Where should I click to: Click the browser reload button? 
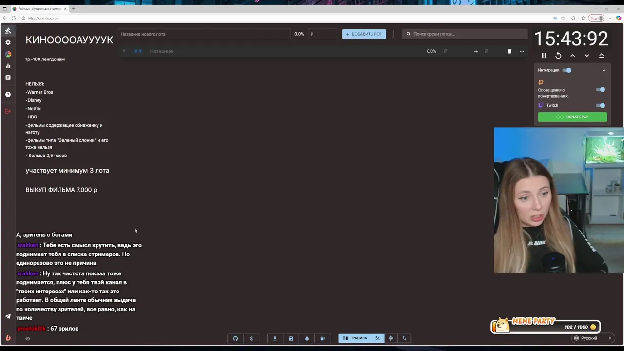(14, 18)
